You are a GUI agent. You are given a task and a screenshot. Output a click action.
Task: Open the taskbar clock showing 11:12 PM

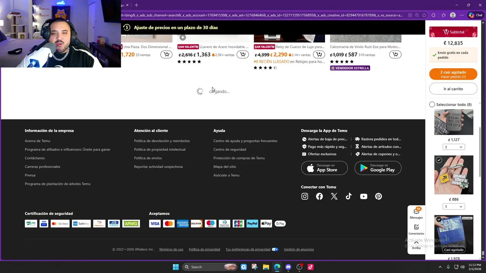475,267
